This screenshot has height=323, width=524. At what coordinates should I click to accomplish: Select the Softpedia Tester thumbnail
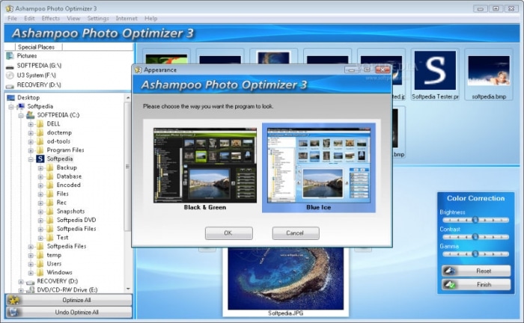435,75
